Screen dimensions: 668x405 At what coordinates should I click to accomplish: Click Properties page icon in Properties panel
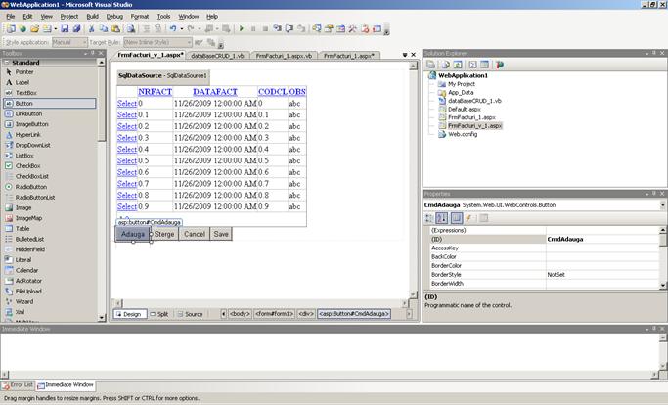pyautogui.click(x=457, y=218)
